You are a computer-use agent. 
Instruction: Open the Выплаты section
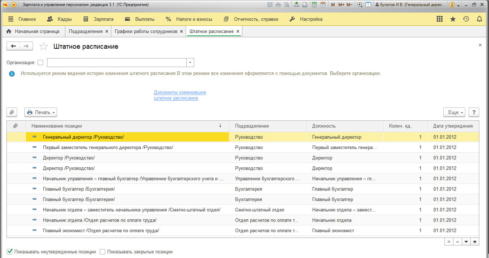(140, 19)
